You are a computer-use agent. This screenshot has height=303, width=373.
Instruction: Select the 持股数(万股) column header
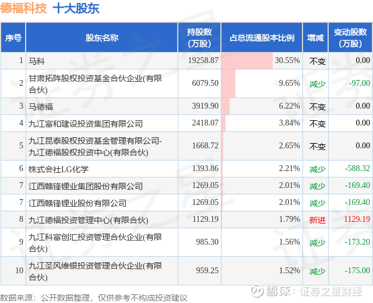199,37
